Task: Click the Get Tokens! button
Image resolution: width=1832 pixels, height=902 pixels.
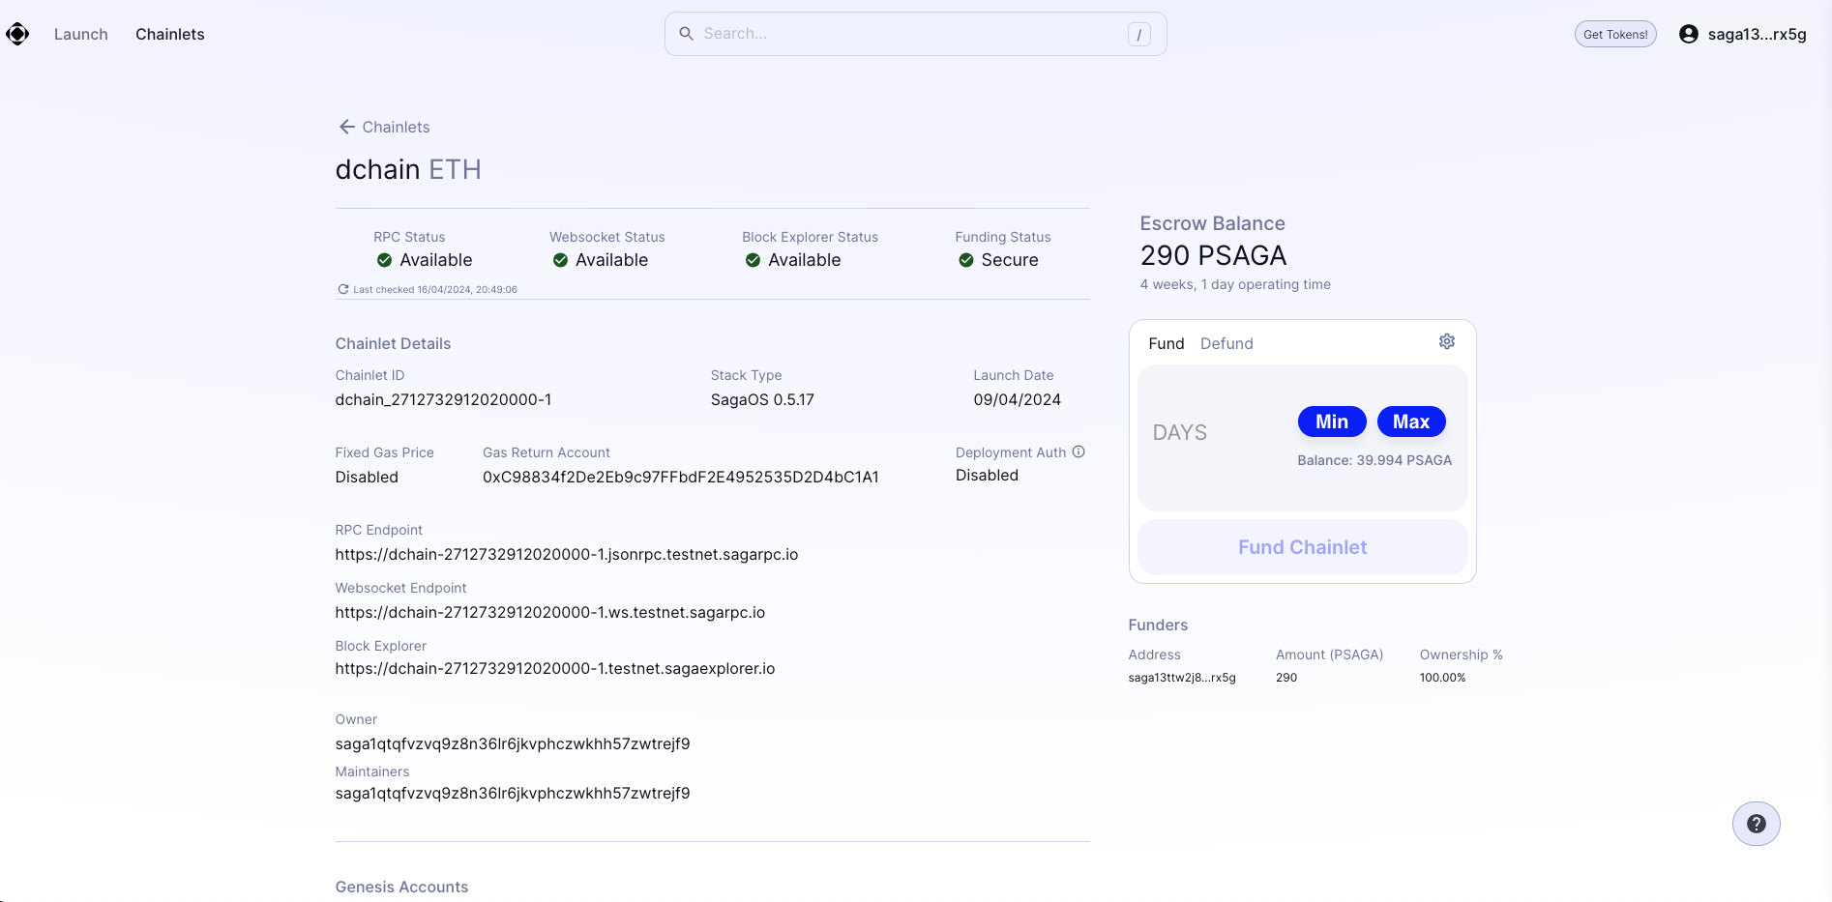Action: click(x=1614, y=34)
